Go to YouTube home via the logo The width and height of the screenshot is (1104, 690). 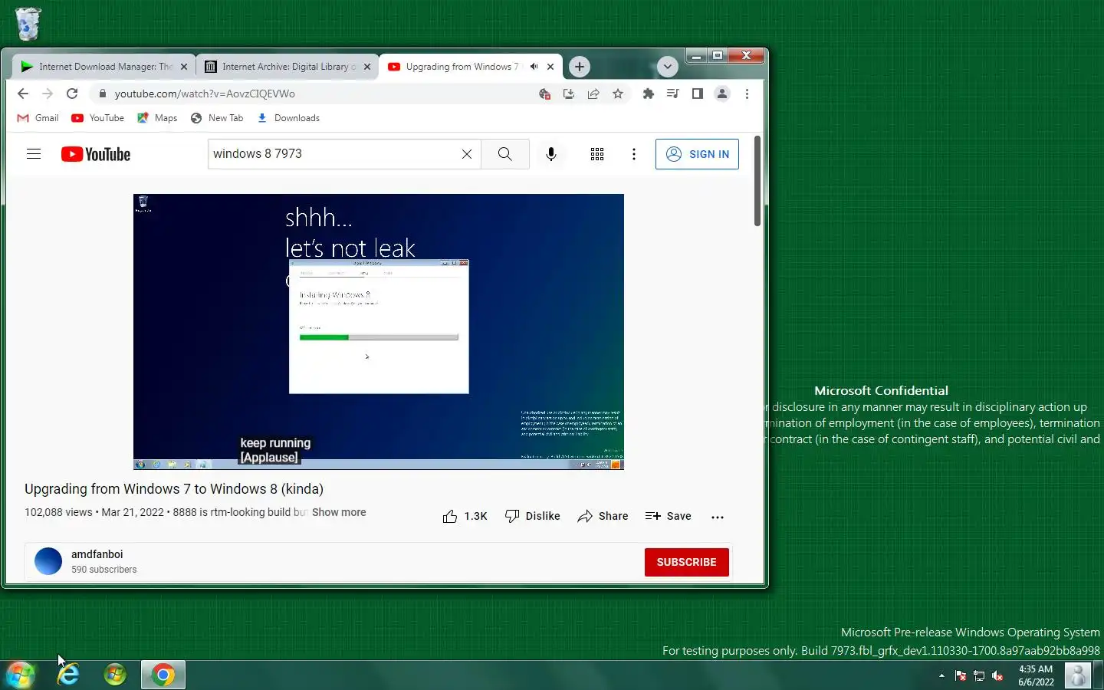(x=96, y=154)
